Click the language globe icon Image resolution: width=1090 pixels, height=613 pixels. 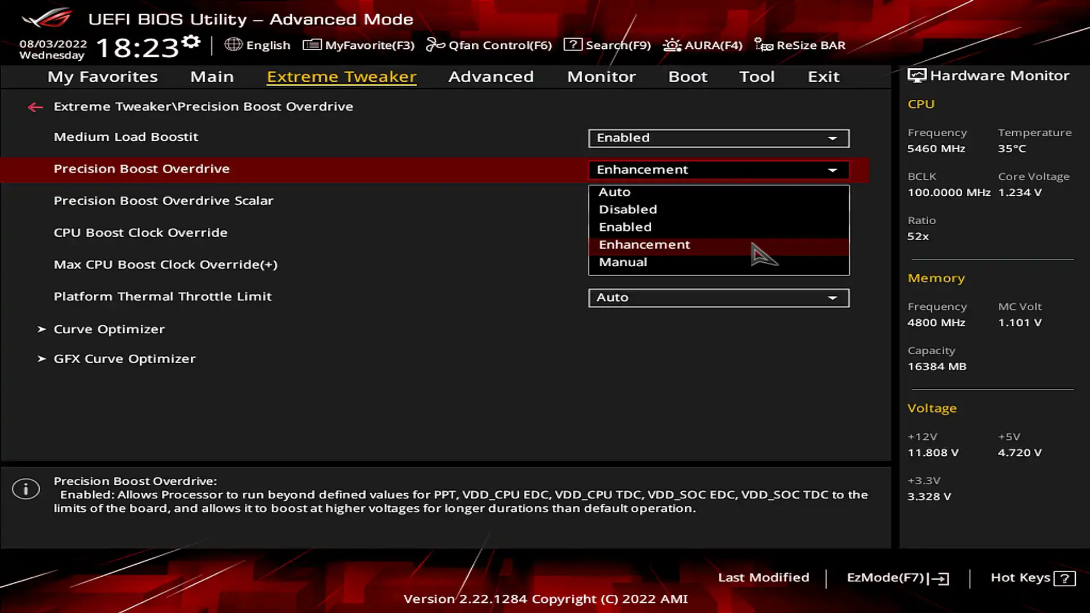233,45
